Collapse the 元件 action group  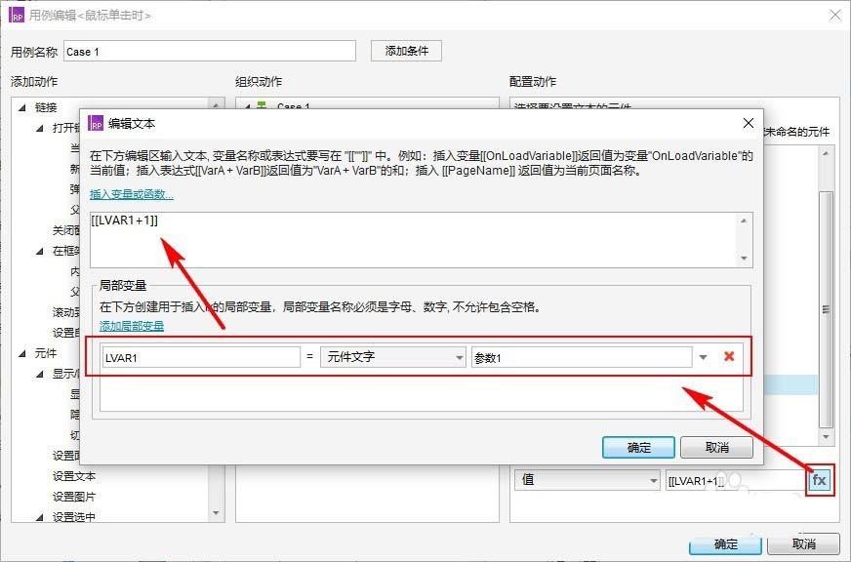tap(21, 352)
